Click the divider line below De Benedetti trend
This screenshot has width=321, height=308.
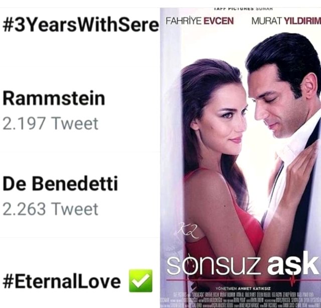click(x=80, y=237)
